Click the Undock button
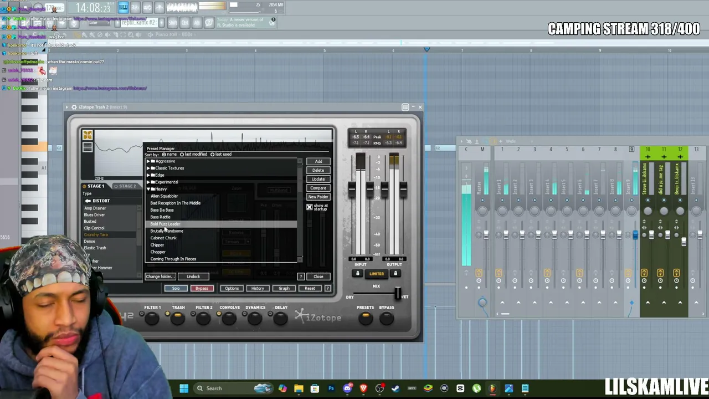Image resolution: width=709 pixels, height=399 pixels. 193,277
